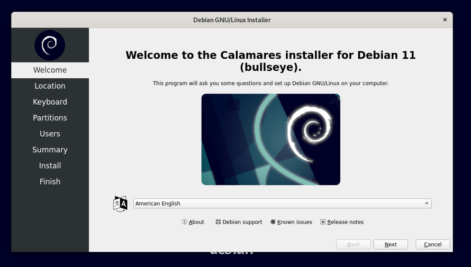Select the Partitions step in sidebar

tap(50, 118)
